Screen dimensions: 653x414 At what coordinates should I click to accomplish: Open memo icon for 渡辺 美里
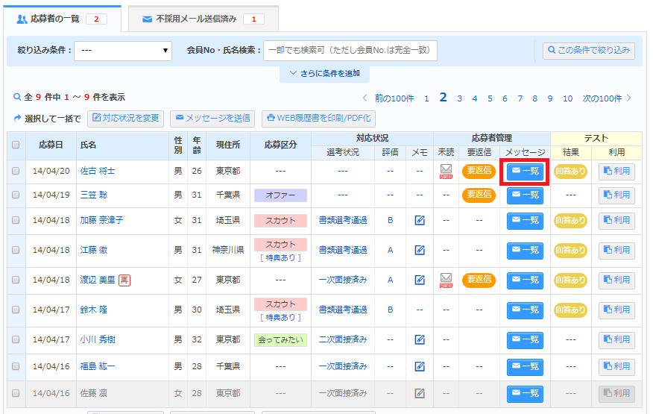tap(420, 280)
